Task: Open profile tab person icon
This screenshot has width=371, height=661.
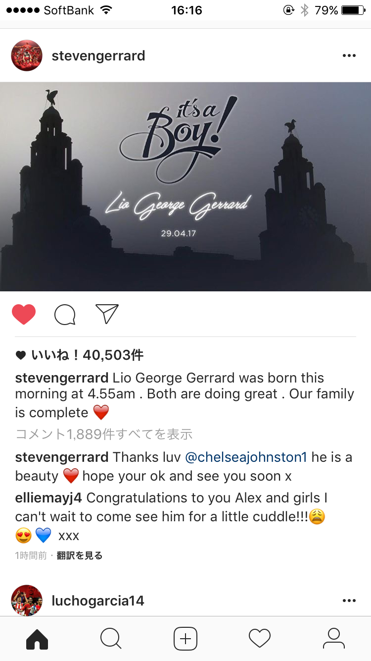Action: coord(334,638)
